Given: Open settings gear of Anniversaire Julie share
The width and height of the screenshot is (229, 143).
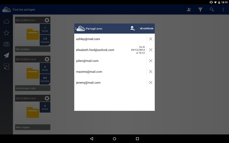Looking at the screenshot, I should [47, 59].
